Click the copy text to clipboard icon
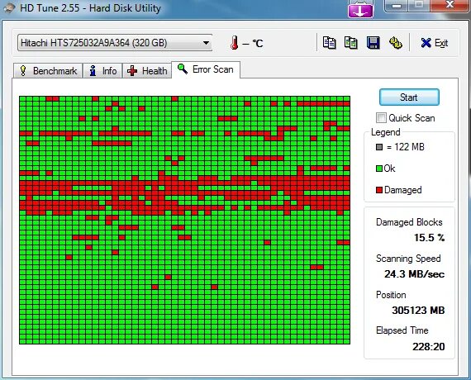 329,43
